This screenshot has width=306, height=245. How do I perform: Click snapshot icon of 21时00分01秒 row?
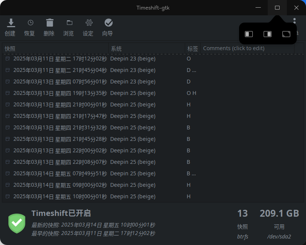coord(8,105)
